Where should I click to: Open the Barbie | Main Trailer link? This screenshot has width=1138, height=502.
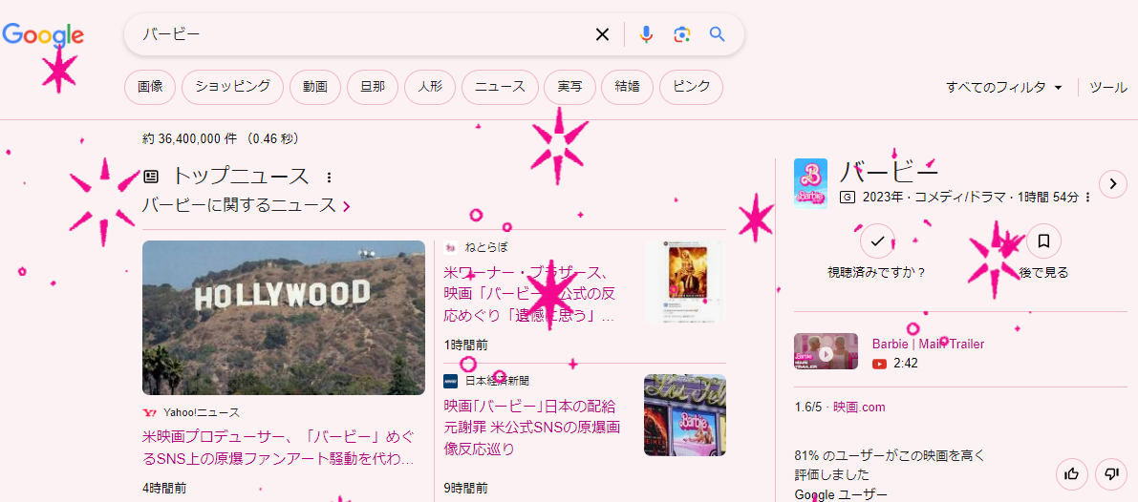tap(928, 345)
